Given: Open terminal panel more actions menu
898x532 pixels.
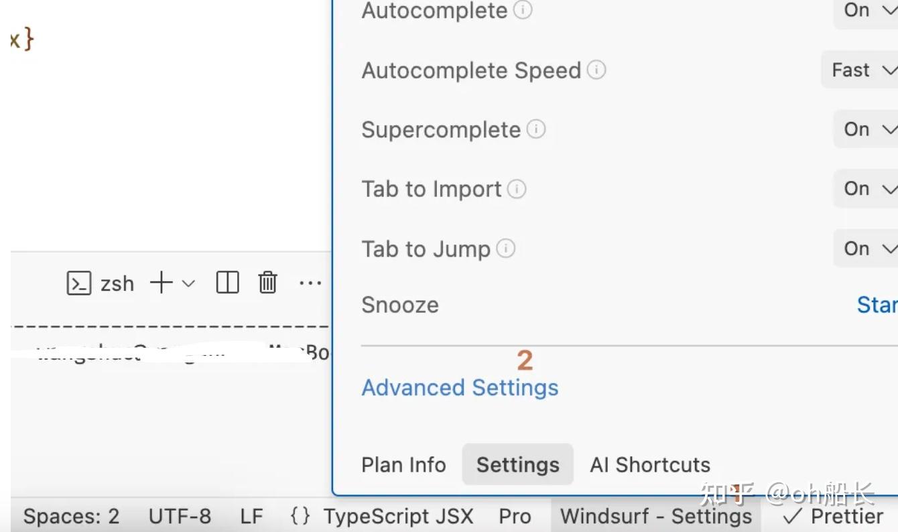Looking at the screenshot, I should [310, 283].
